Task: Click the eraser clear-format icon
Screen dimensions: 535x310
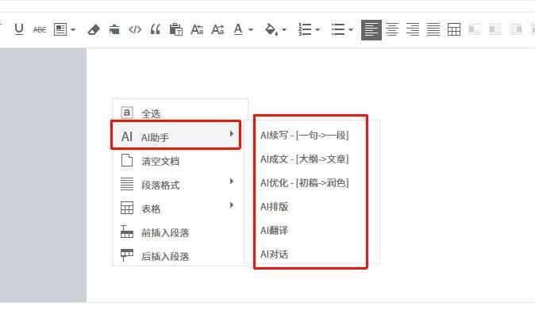Action: pos(94,29)
